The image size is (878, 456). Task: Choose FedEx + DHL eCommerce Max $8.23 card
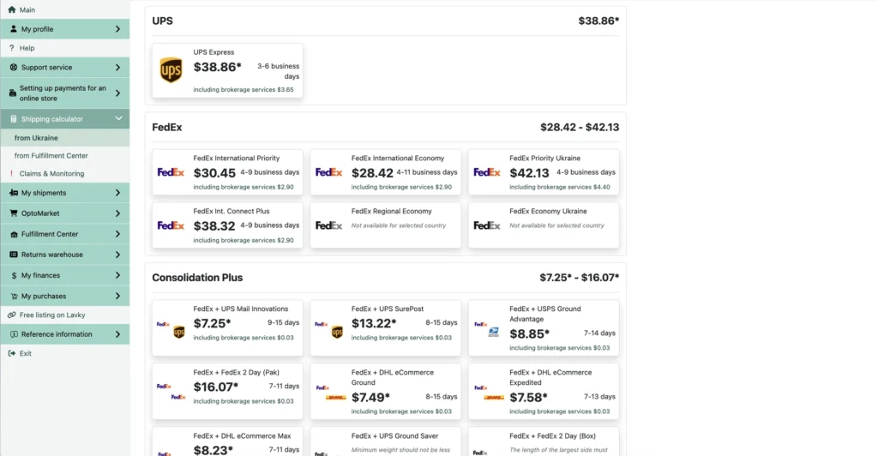click(x=227, y=442)
